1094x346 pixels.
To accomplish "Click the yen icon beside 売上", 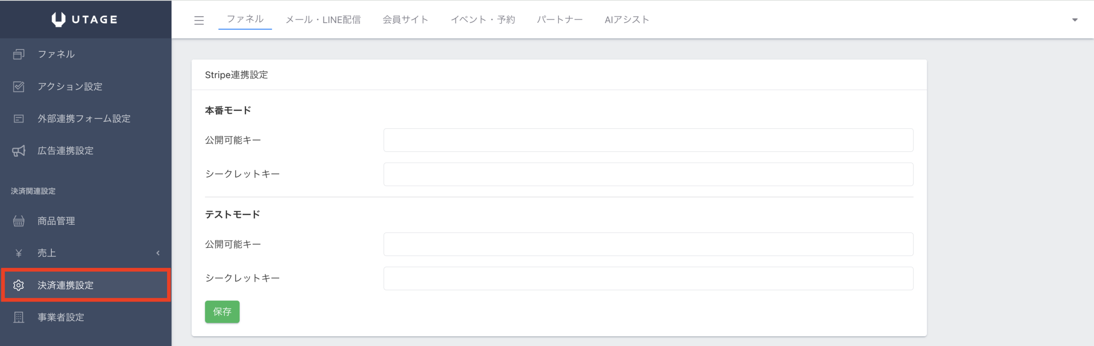I will (x=18, y=253).
